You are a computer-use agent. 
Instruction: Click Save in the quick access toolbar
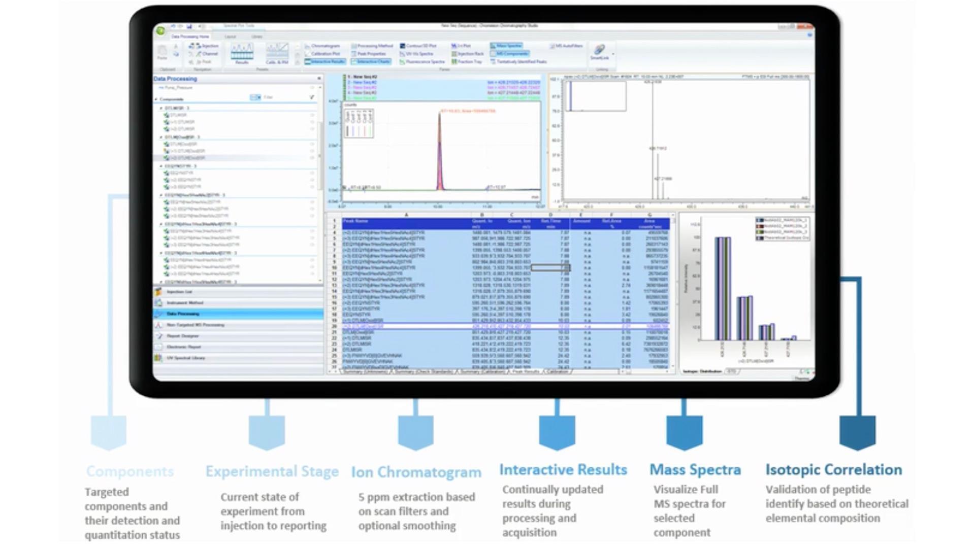(x=189, y=26)
